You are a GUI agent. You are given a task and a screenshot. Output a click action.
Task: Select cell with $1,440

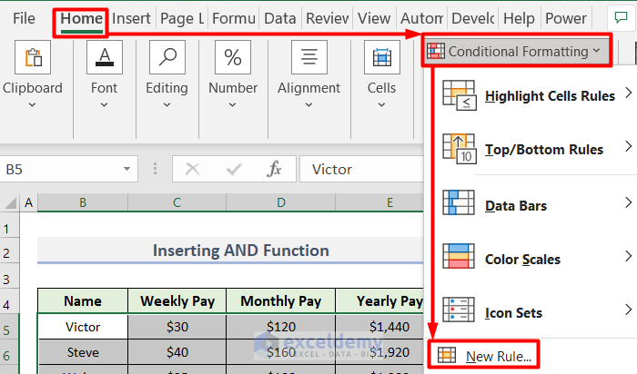pos(379,327)
